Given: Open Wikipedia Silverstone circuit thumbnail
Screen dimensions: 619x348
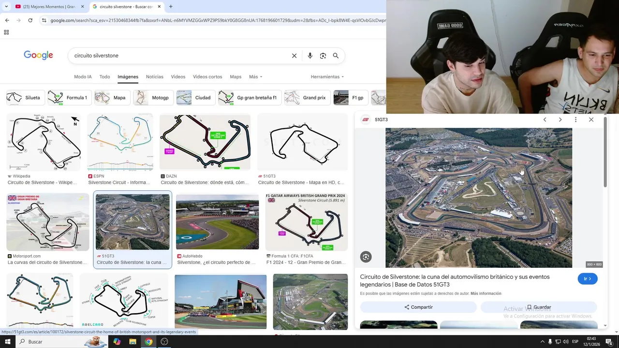Looking at the screenshot, I should [x=44, y=143].
